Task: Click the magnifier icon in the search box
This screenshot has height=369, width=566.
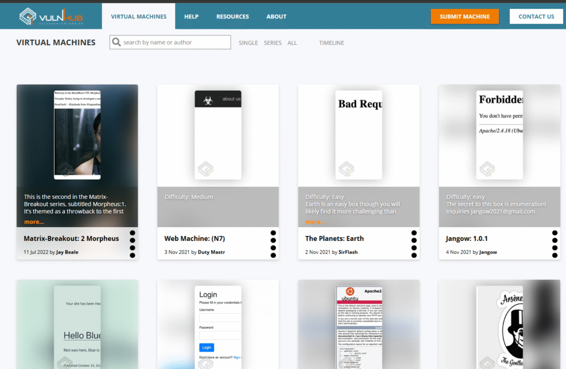Action: coord(116,43)
